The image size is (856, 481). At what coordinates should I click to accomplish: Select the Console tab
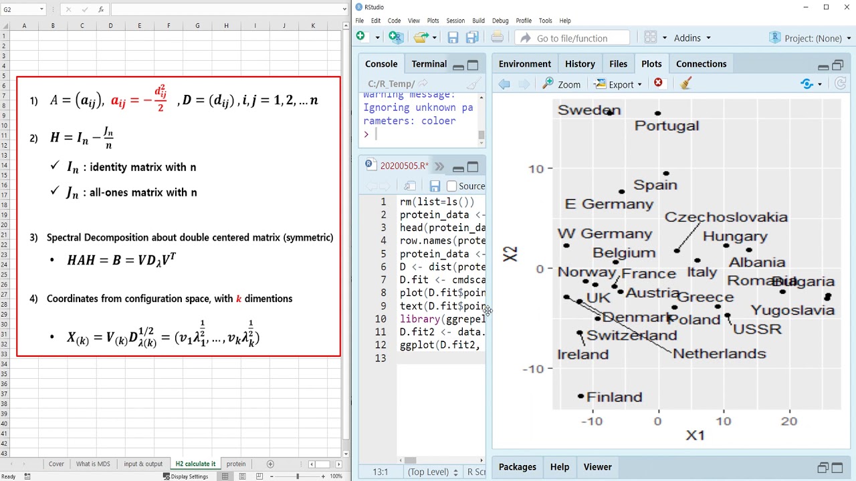click(381, 64)
